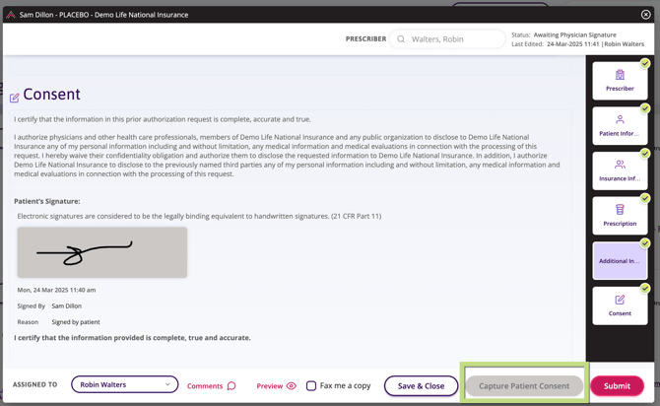The width and height of the screenshot is (660, 406).
Task: Click the Preview eye icon
Action: coord(292,385)
